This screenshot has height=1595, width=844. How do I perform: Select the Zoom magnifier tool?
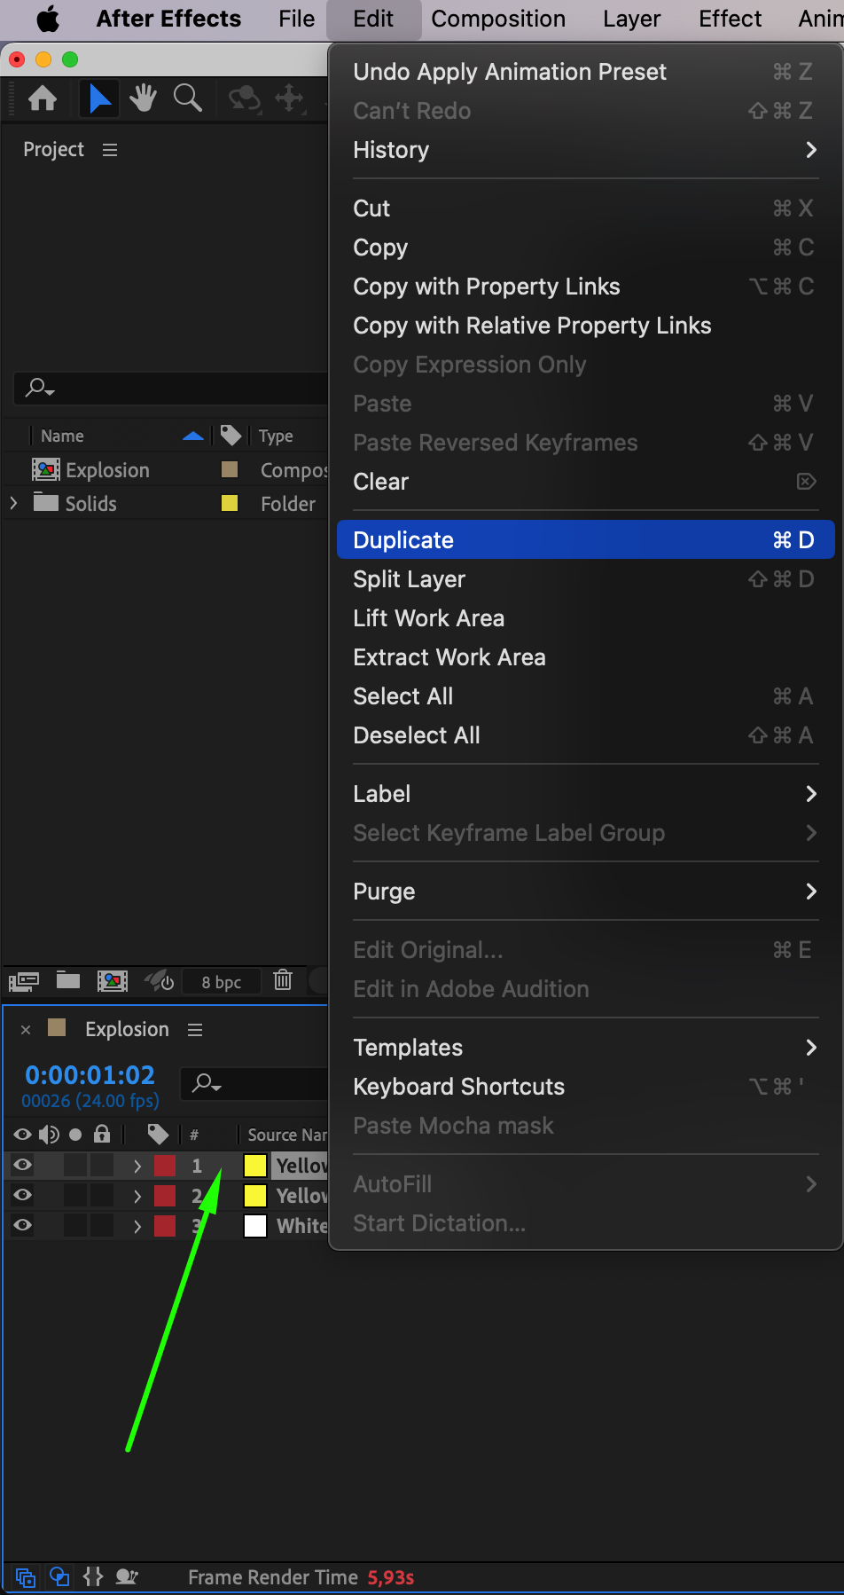[187, 98]
